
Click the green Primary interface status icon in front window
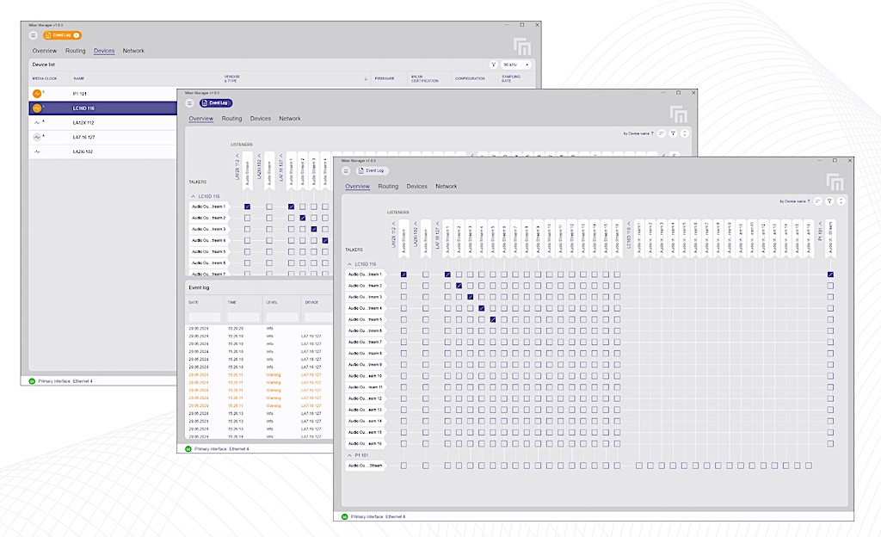tap(345, 517)
